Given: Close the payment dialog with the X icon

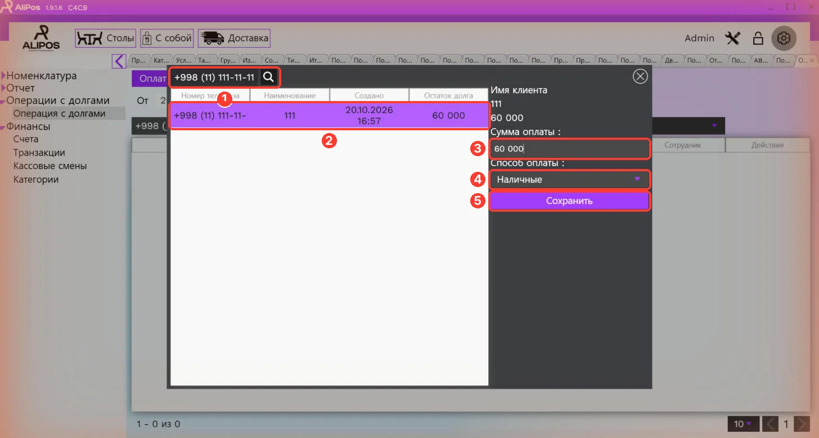Looking at the screenshot, I should pos(640,76).
